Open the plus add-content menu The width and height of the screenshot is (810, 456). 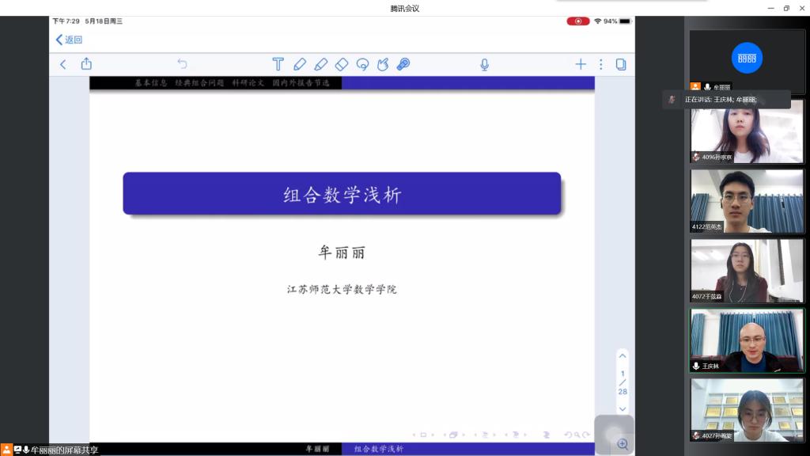click(x=581, y=64)
